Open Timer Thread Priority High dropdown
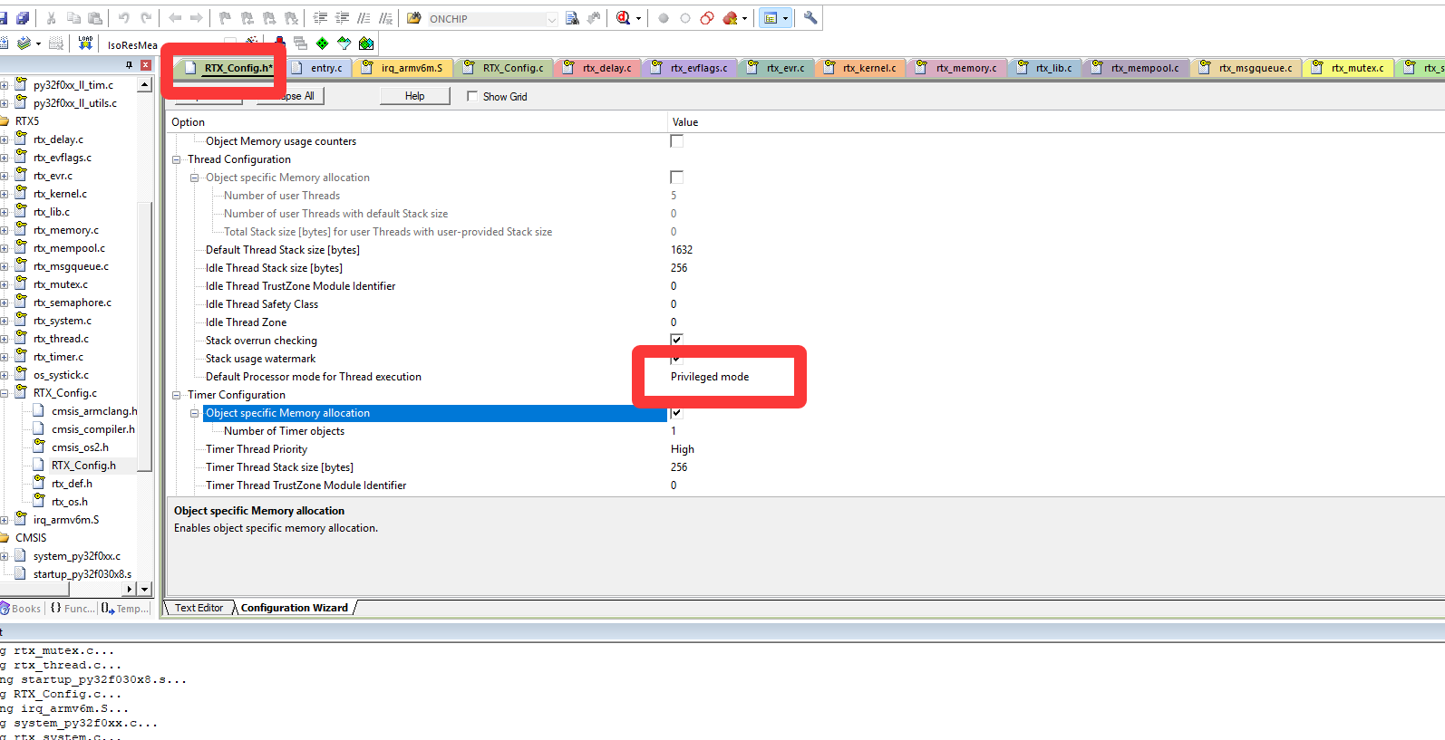 pos(683,449)
